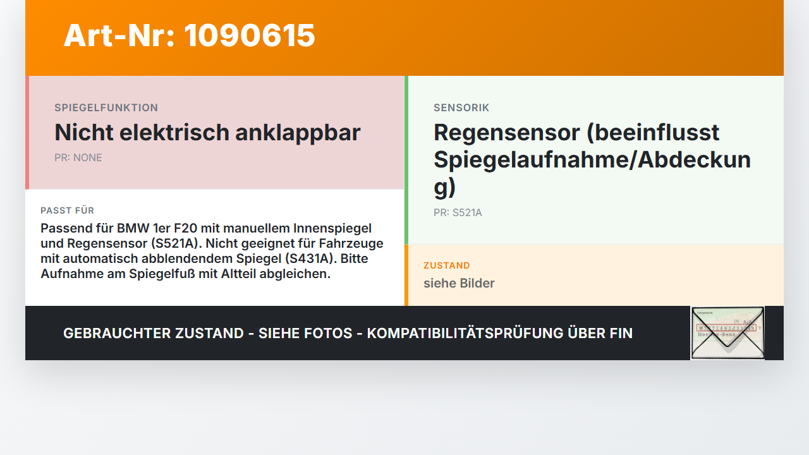Click the 'PR: NONE' code text
This screenshot has width=809, height=455.
click(x=78, y=157)
